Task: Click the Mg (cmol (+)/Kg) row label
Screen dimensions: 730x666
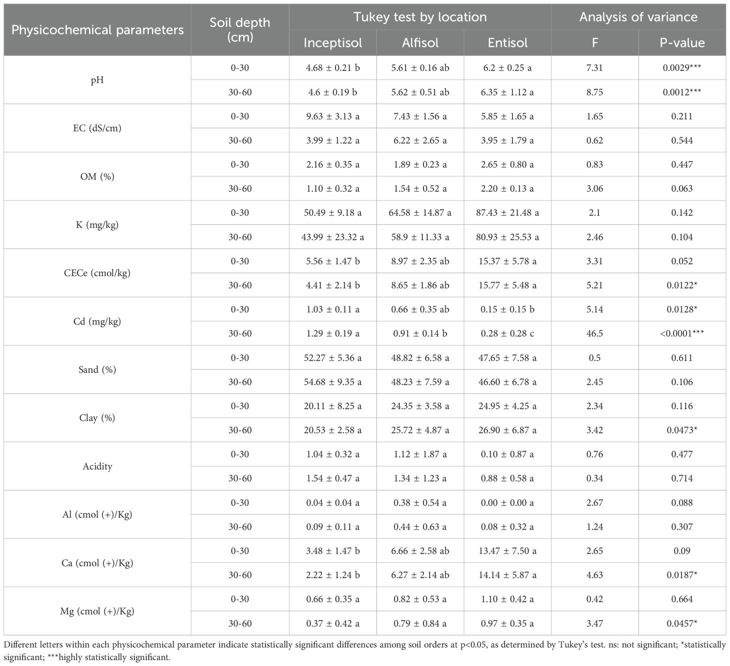Action: click(97, 611)
